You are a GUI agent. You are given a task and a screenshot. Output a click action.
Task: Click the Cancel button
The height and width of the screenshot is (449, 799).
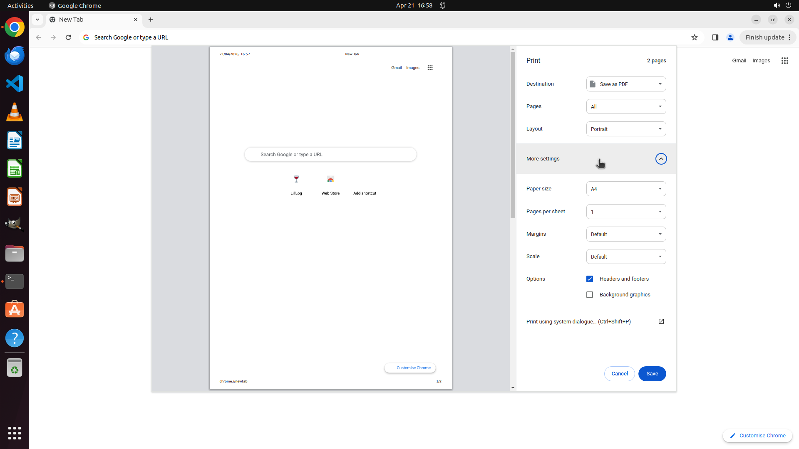click(619, 373)
